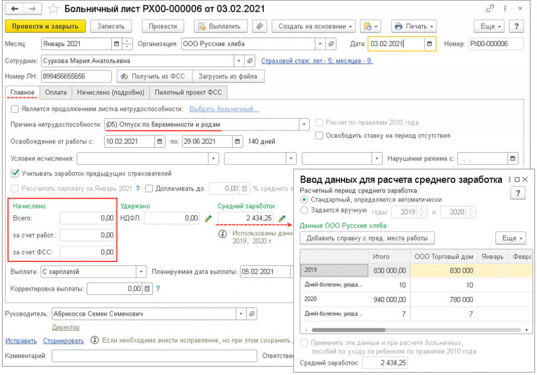Open the Пилотный проект ФСС tab
The width and height of the screenshot is (537, 375).
188,93
